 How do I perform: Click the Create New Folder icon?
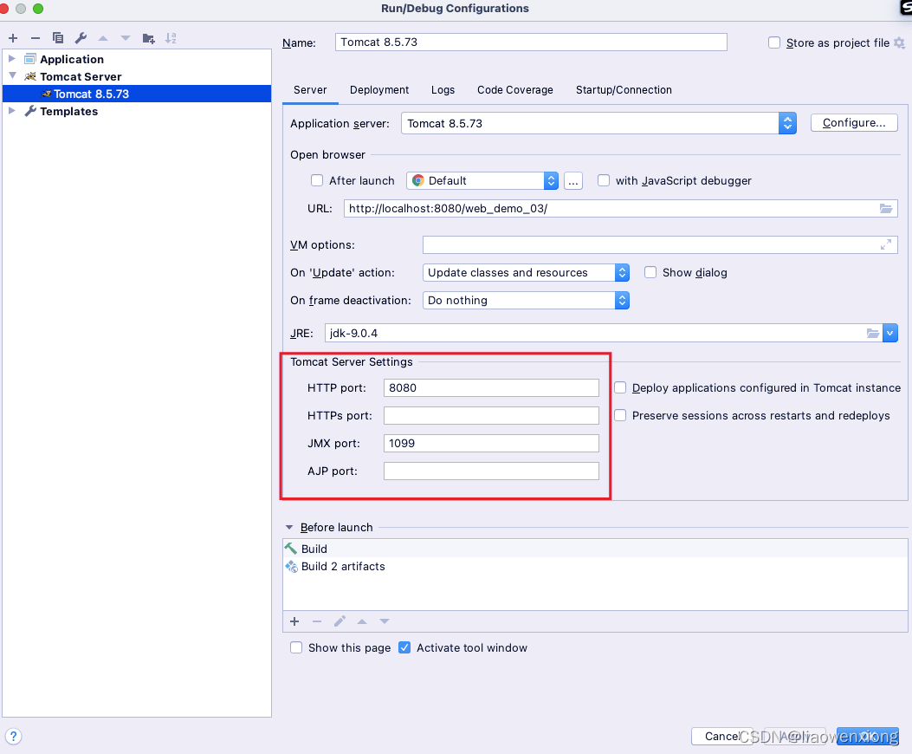[148, 38]
